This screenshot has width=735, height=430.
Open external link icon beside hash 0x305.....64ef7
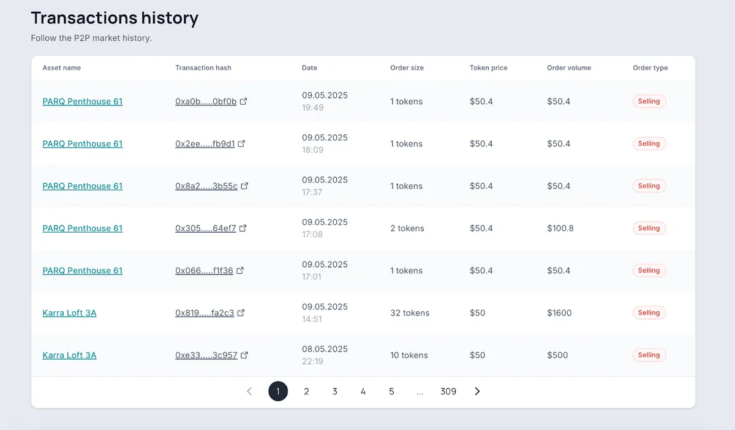tap(243, 228)
